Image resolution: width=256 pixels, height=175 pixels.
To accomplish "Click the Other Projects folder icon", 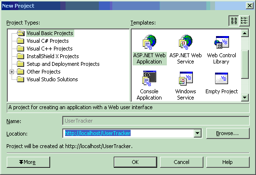I will pyautogui.click(x=21, y=72).
